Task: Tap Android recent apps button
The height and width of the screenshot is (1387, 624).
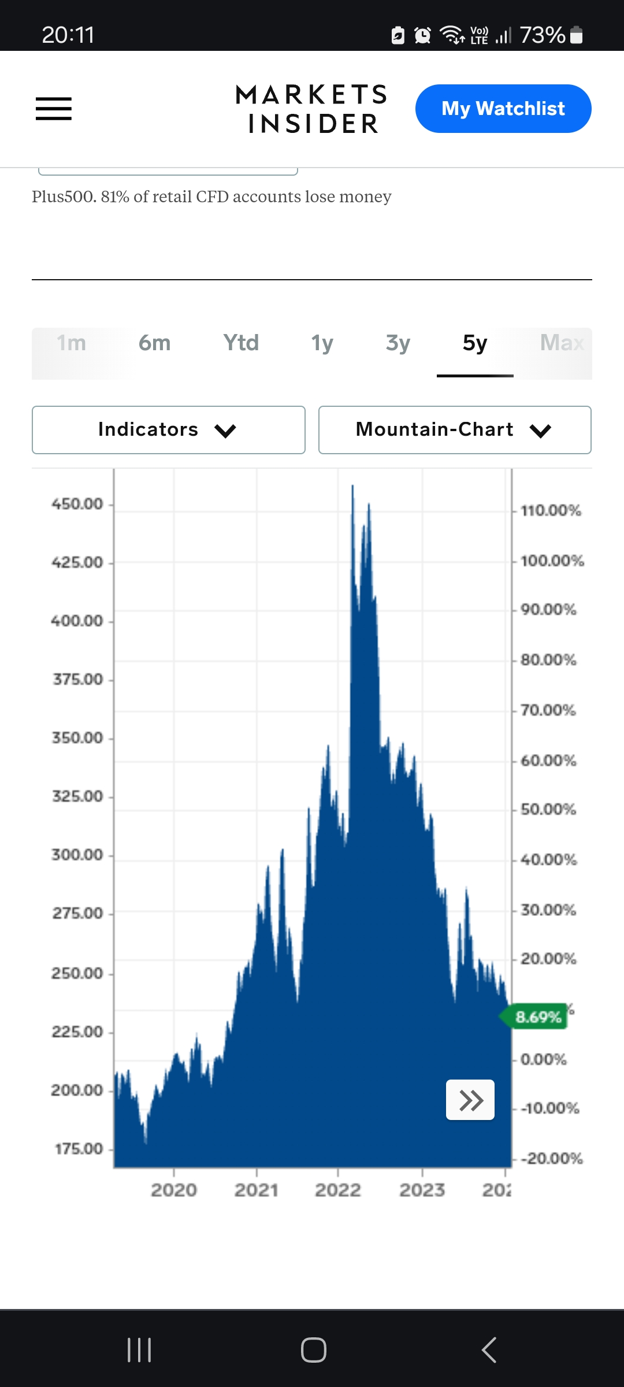Action: 139,1350
